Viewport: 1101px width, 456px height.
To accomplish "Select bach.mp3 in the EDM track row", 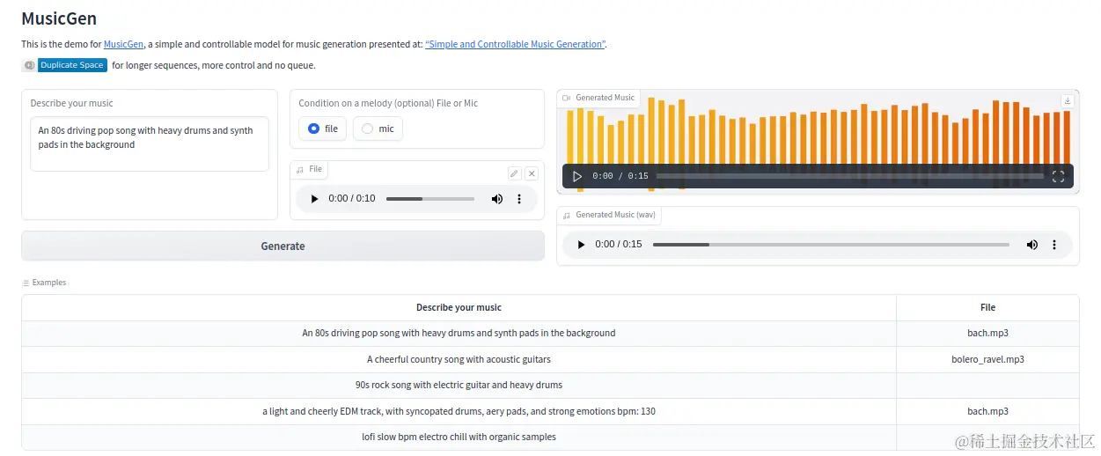I will (x=987, y=411).
